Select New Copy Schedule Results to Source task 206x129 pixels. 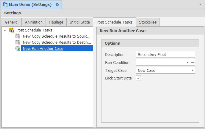coord(57,36)
